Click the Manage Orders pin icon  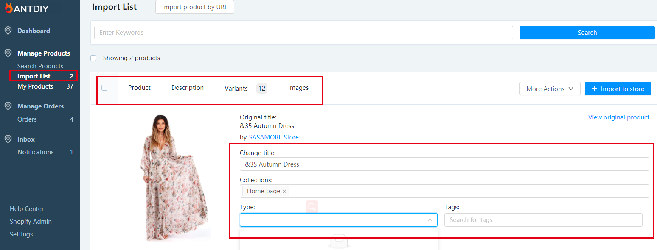(x=8, y=106)
